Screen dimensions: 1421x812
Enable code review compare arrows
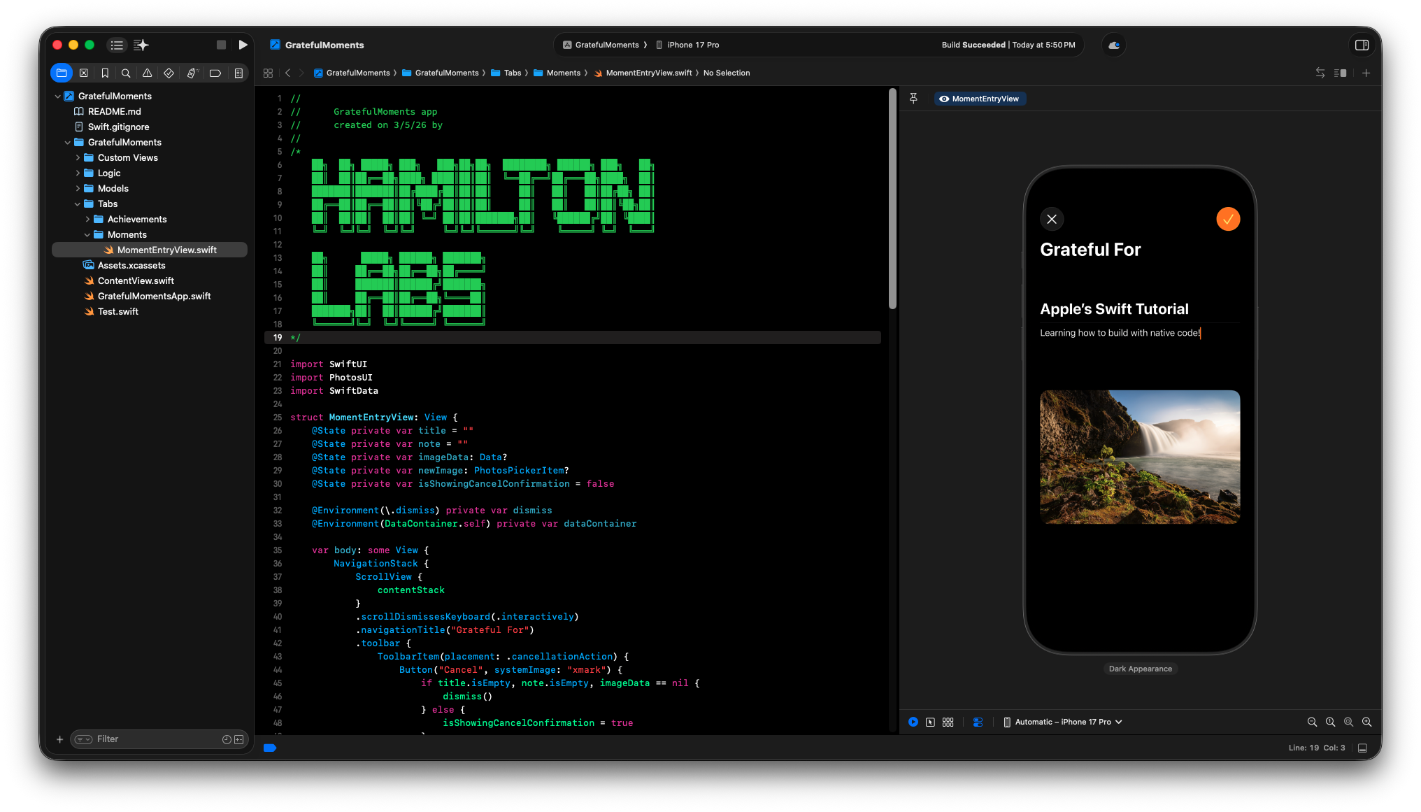[x=1320, y=73]
